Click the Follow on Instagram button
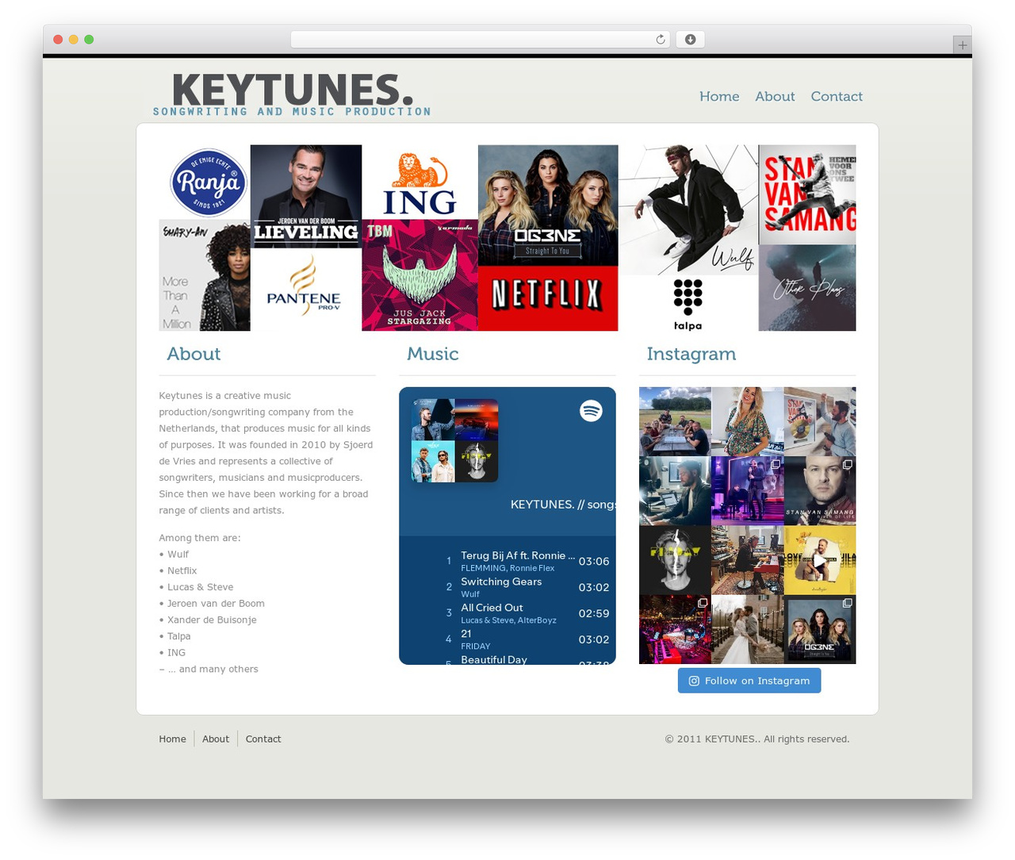Viewport: 1015px width, 860px height. [x=749, y=681]
